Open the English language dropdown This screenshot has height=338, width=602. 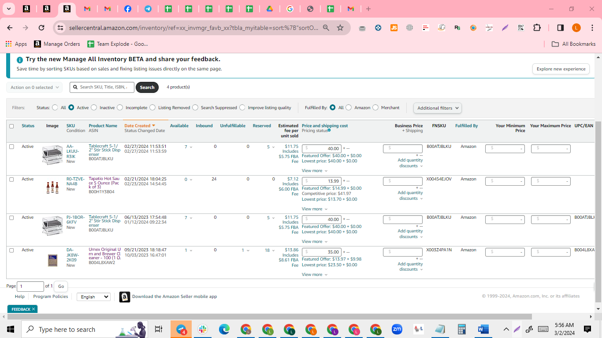tap(93, 297)
